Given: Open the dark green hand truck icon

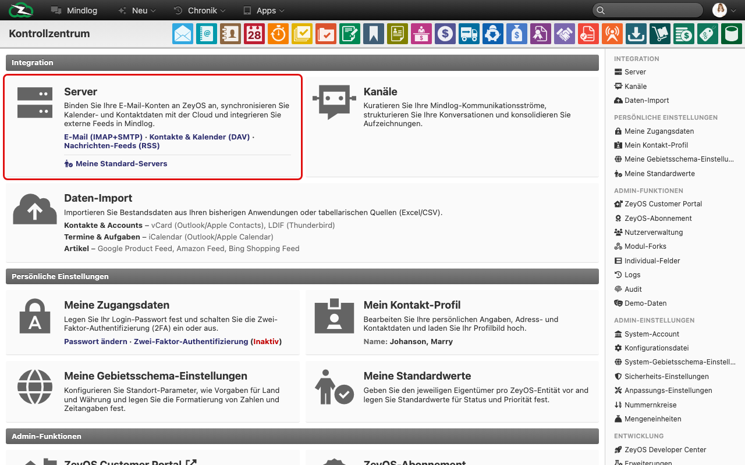Looking at the screenshot, I should [x=660, y=34].
